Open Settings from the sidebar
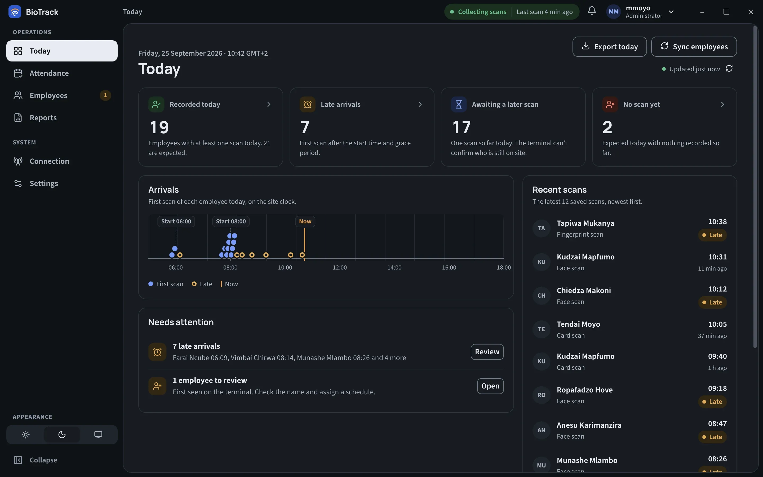The height and width of the screenshot is (477, 763). [x=62, y=183]
